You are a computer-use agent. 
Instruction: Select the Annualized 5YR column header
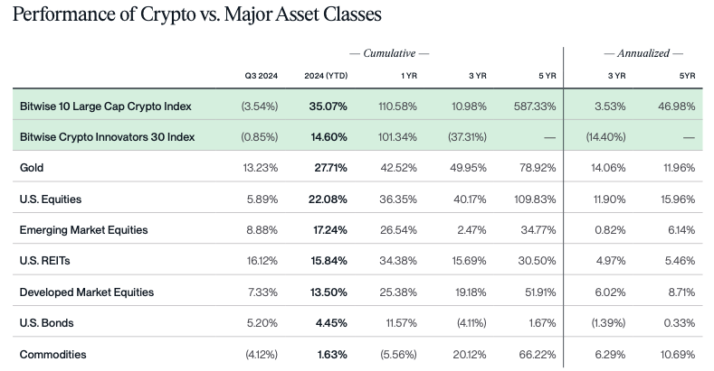tap(687, 76)
